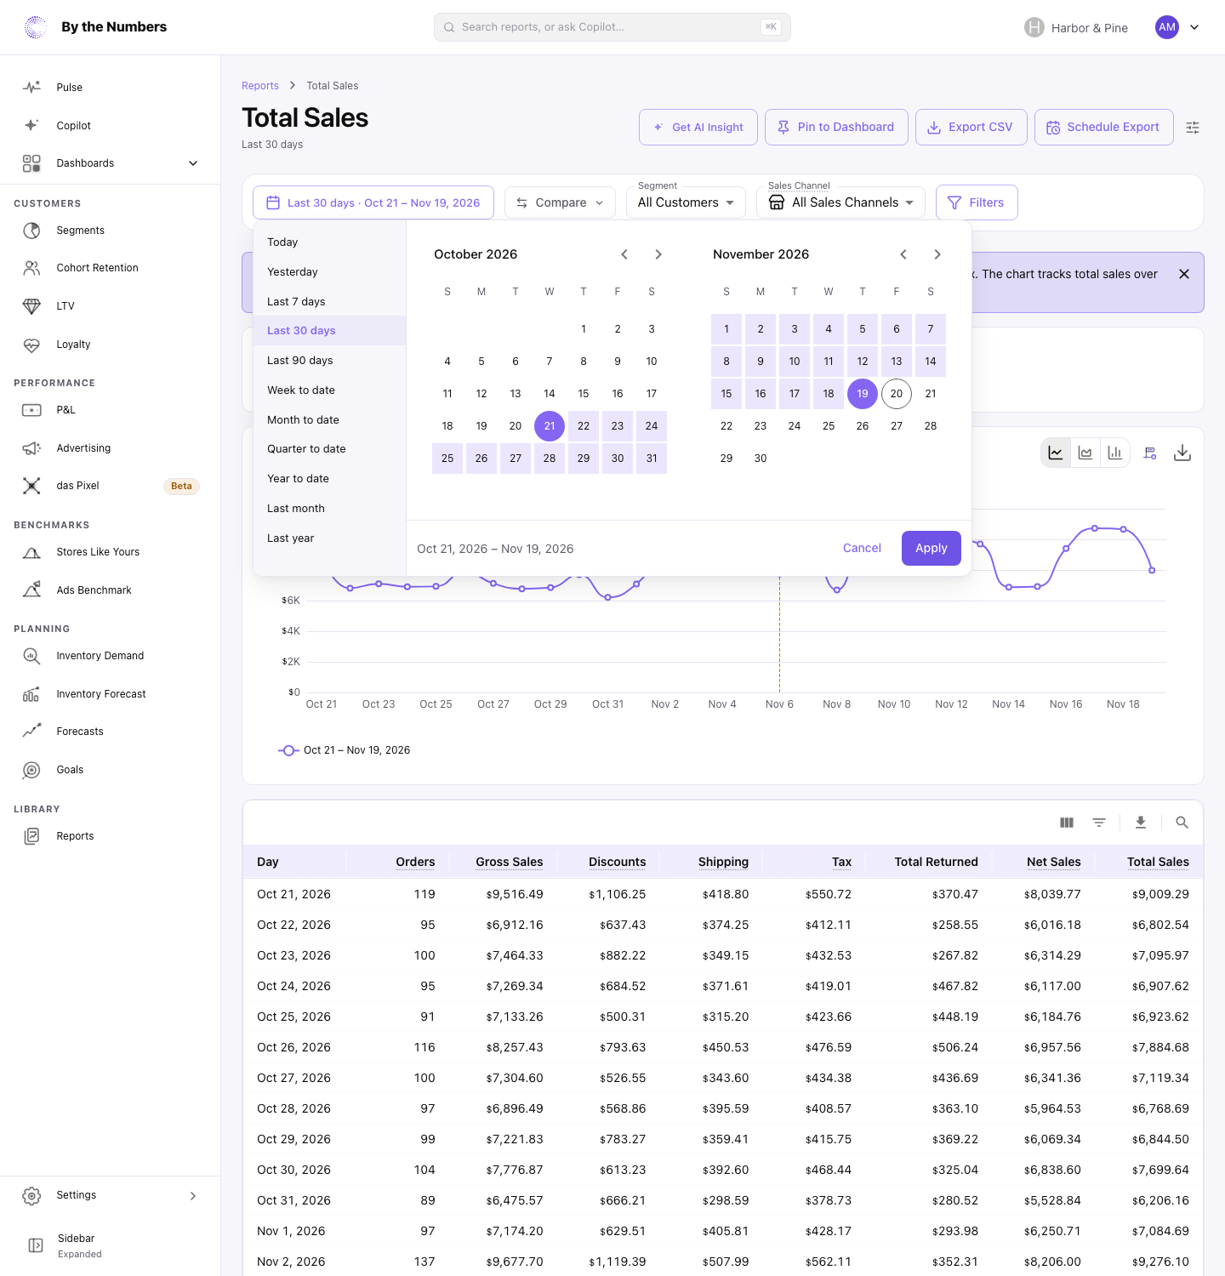Dismiss the insight banner with X
Screen dimensions: 1225x1276
1184,274
